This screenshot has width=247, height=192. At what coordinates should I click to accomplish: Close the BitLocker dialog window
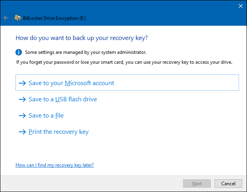(x=240, y=6)
